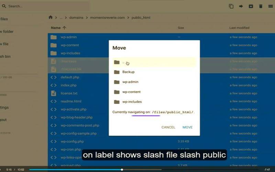Sort by the Size column header
The height and width of the screenshot is (172, 275).
click(x=181, y=28)
